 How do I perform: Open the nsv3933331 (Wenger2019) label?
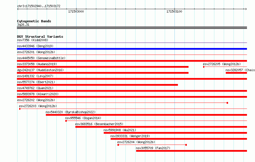(x=130, y=136)
